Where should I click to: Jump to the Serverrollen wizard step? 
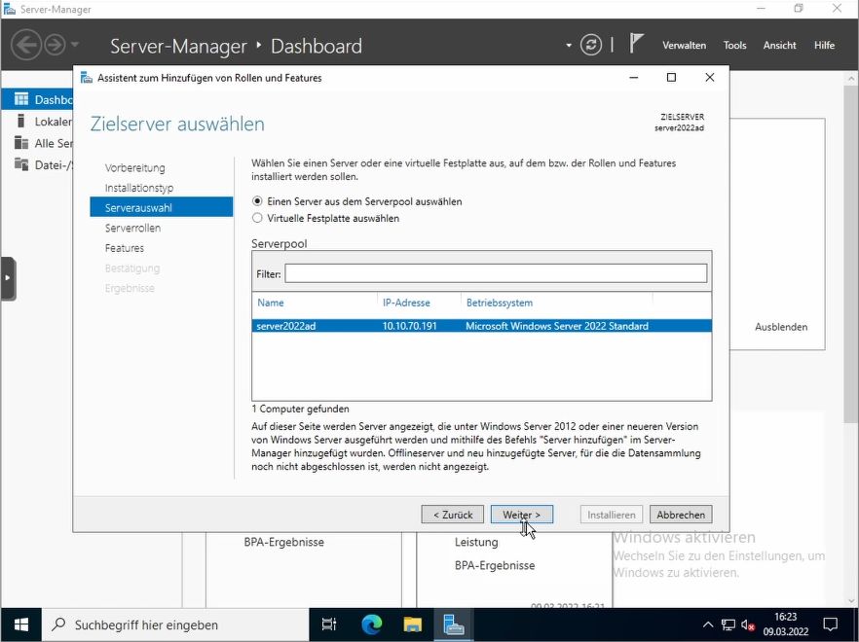coord(132,229)
